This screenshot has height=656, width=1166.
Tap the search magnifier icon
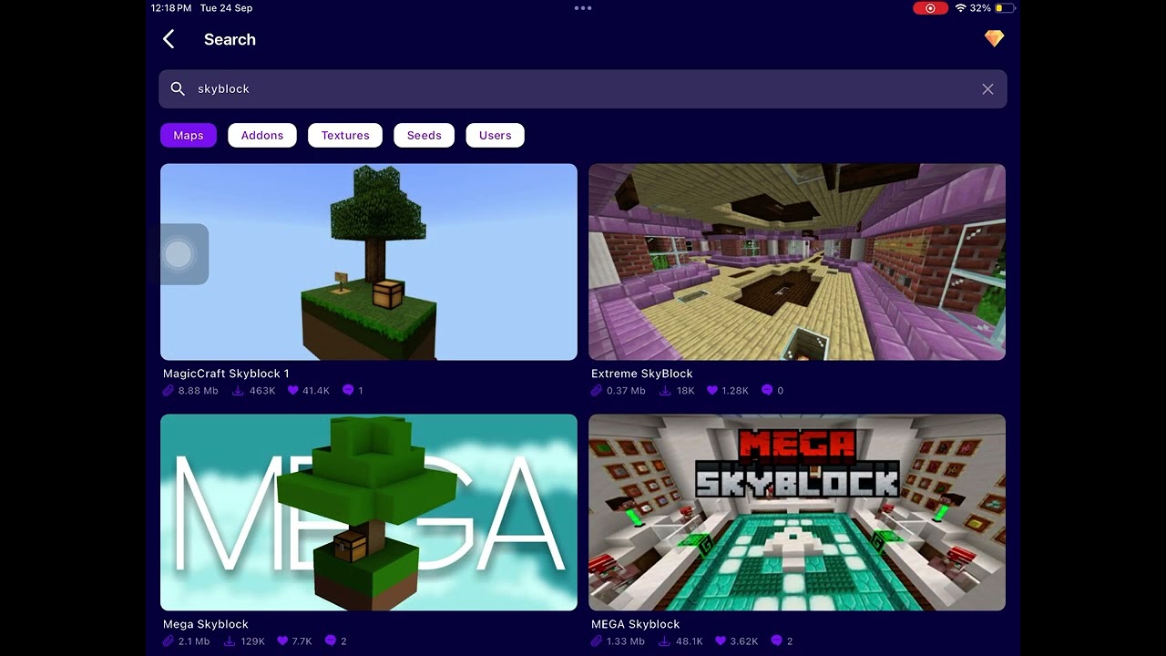(178, 88)
